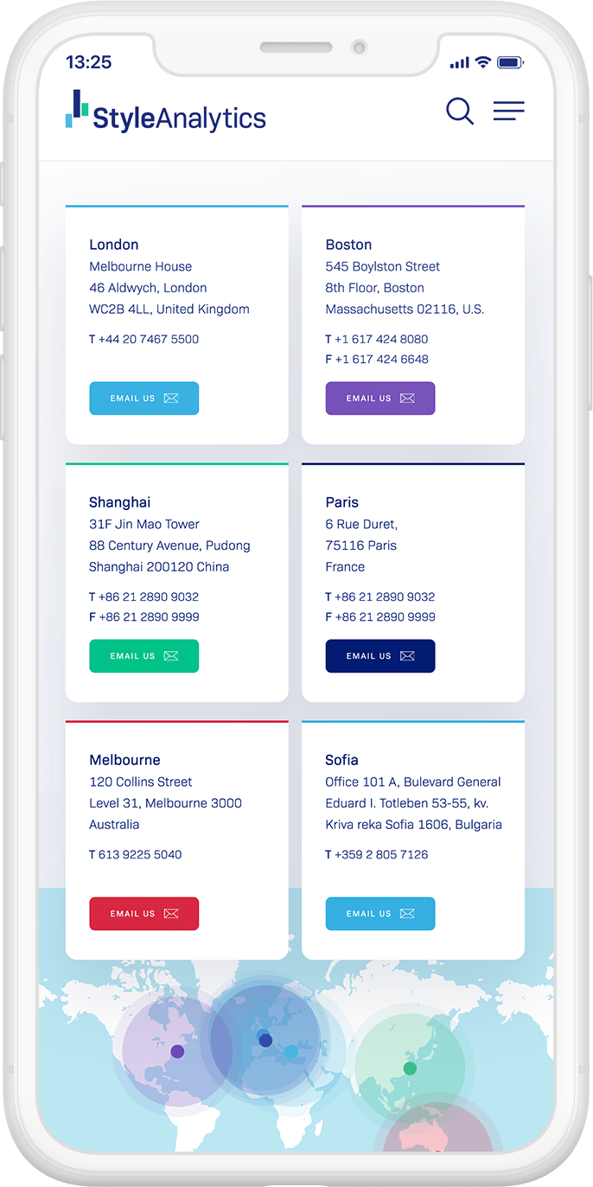Viewport: 593px width, 1187px height.
Task: Email the Sofia office
Action: [x=380, y=914]
